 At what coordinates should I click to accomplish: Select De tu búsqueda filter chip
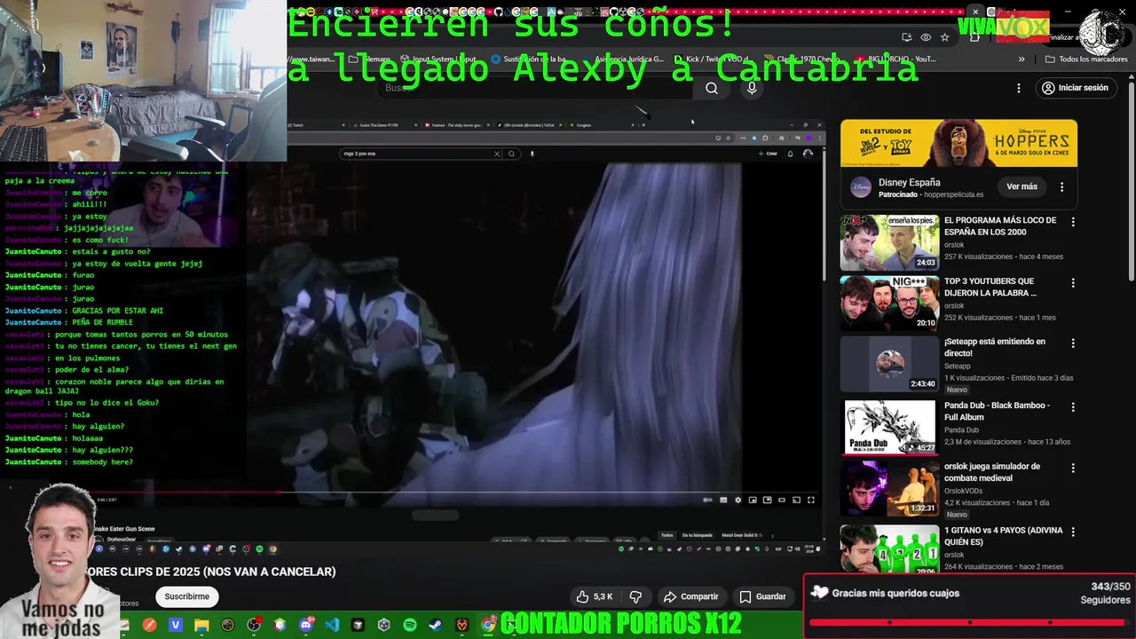698,535
